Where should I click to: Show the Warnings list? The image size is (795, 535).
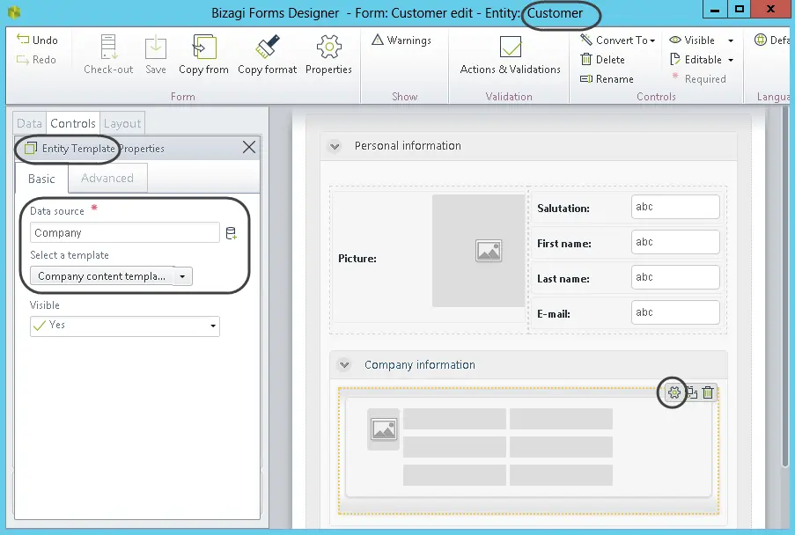401,40
